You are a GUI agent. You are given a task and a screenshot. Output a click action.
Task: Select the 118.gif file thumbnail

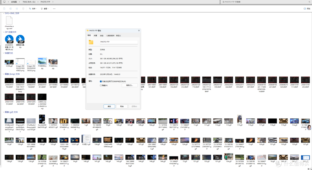click(272, 121)
